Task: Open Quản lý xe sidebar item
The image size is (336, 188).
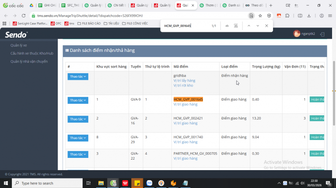Action: tap(19, 45)
